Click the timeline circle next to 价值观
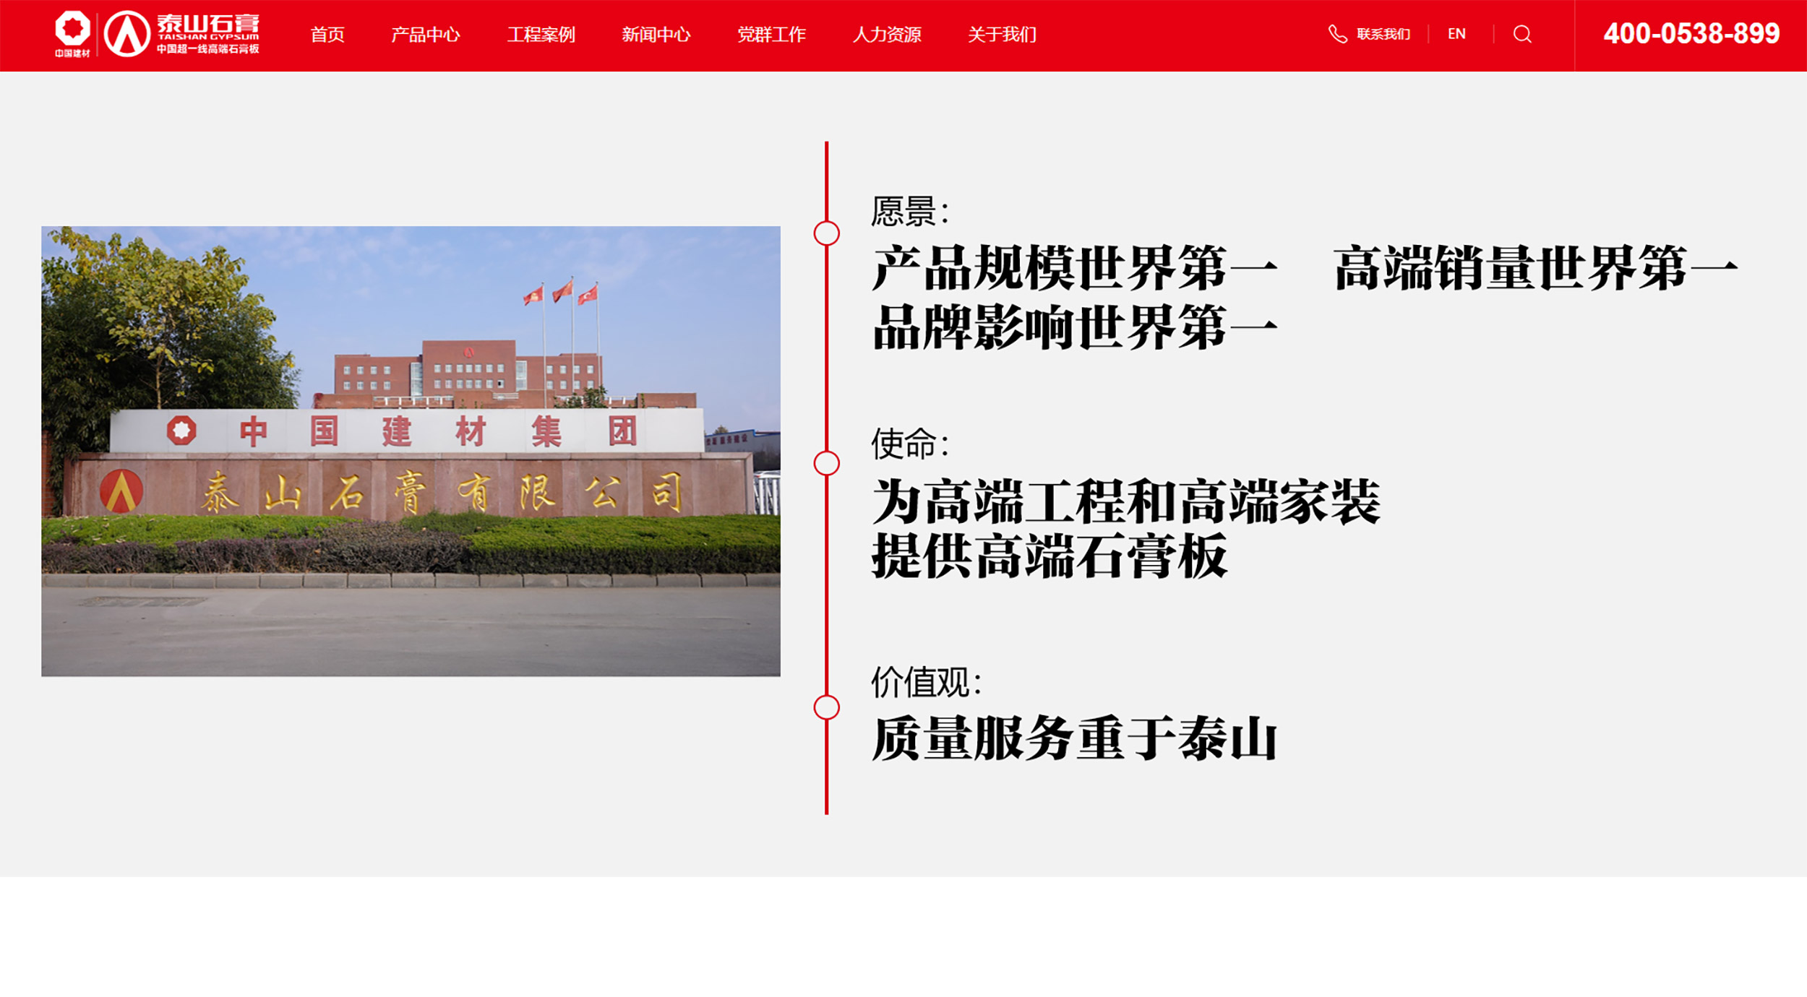This screenshot has height=997, width=1807. point(826,707)
